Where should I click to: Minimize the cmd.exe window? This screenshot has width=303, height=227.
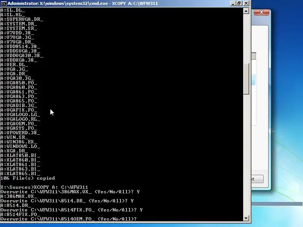[233, 3]
